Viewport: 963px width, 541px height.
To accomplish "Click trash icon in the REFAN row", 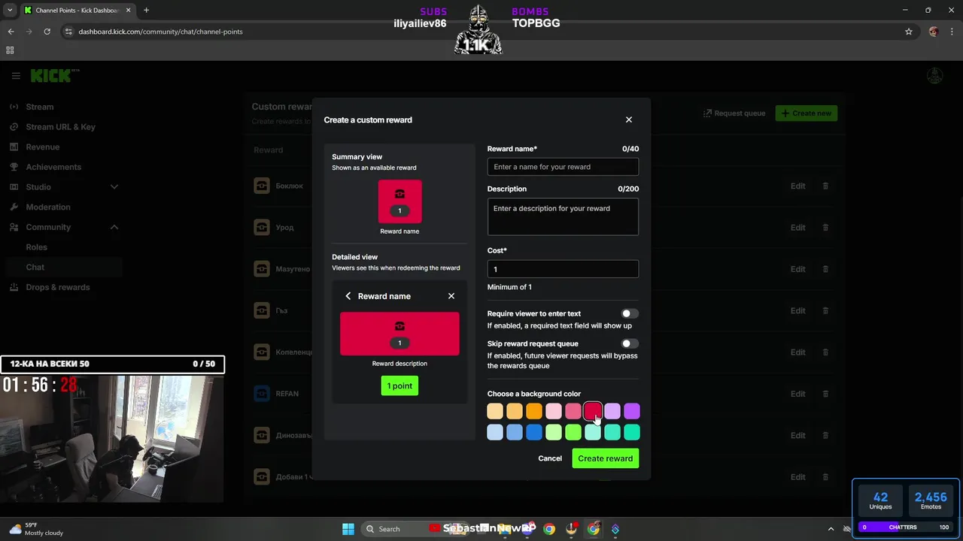I will [x=825, y=394].
